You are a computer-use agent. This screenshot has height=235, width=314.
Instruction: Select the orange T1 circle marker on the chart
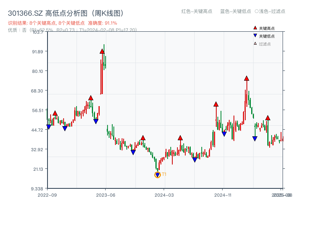157,174
